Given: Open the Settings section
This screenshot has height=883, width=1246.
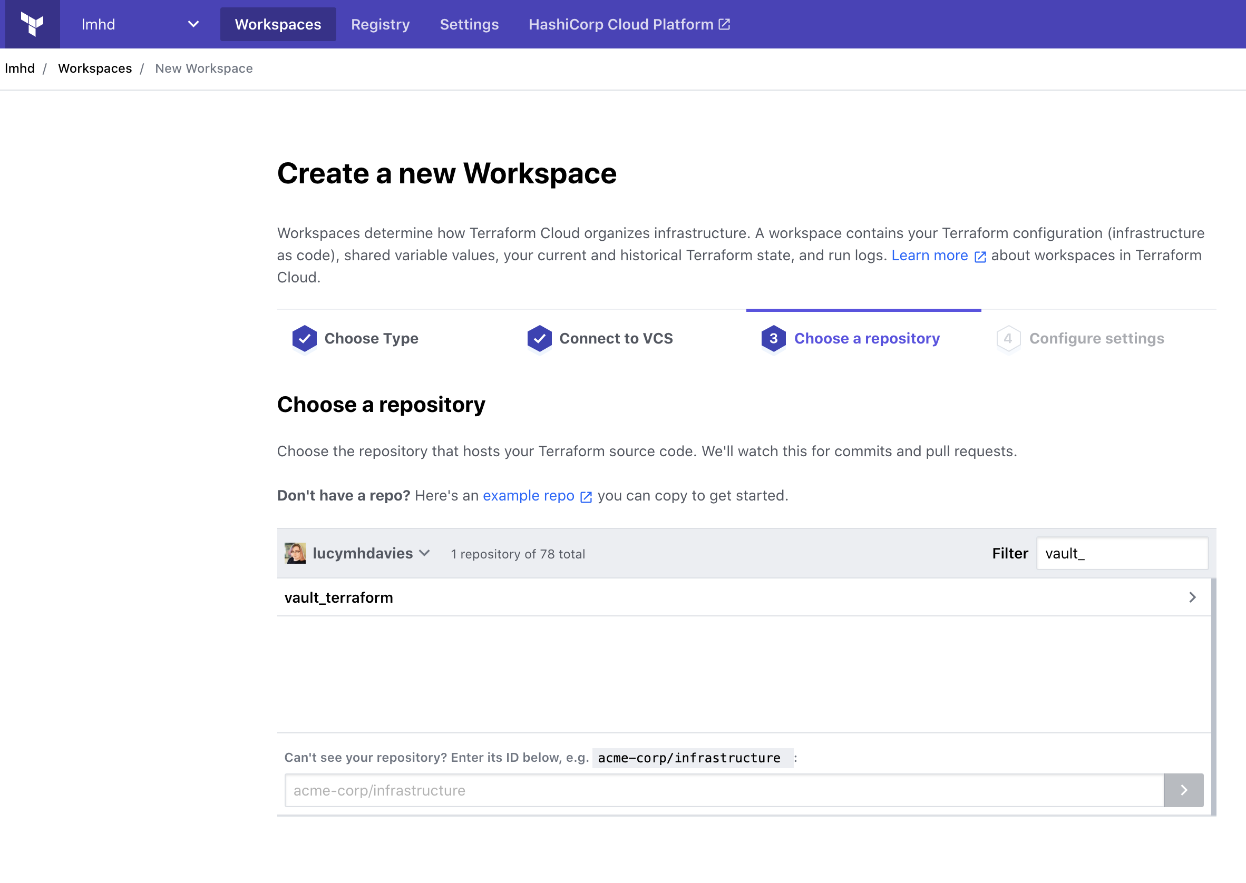Looking at the screenshot, I should (469, 24).
